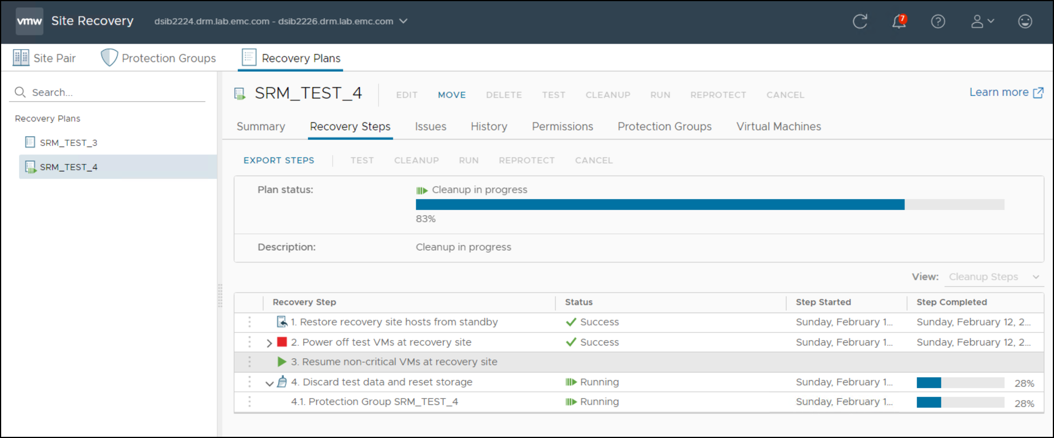Click the panel splitter drag handle
The image size is (1054, 438).
(x=220, y=295)
